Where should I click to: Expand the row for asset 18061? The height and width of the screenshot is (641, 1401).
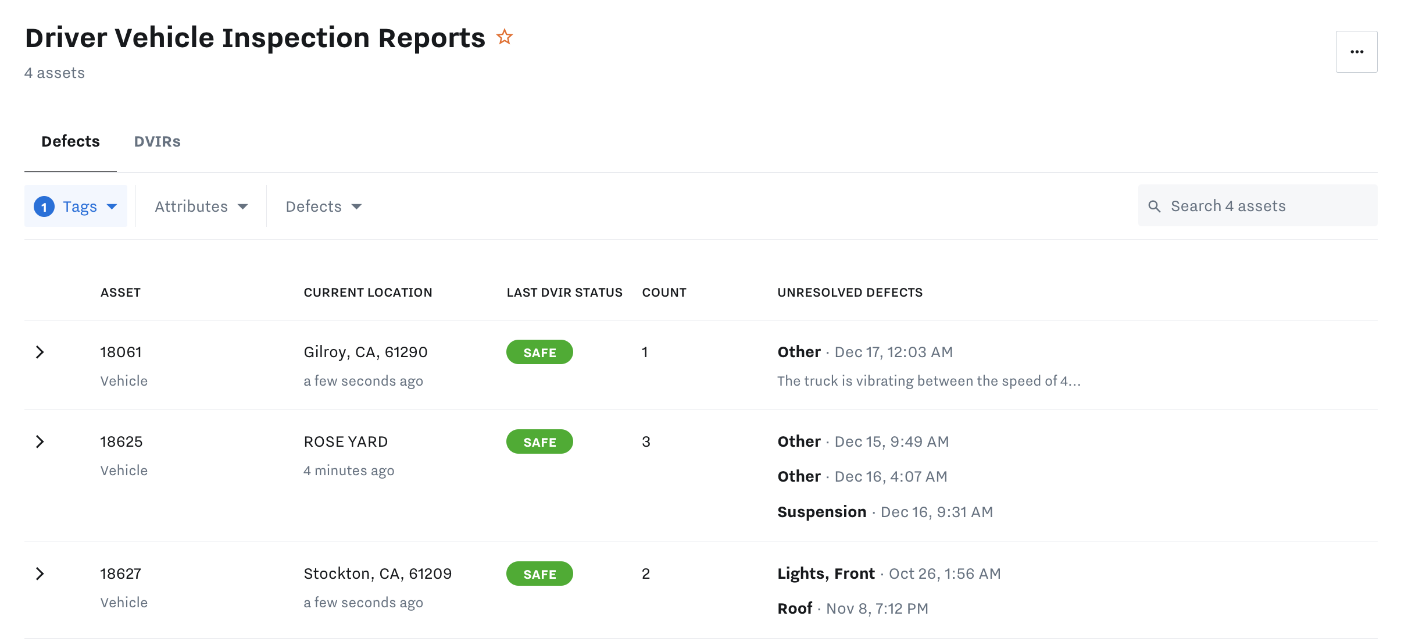(x=40, y=352)
